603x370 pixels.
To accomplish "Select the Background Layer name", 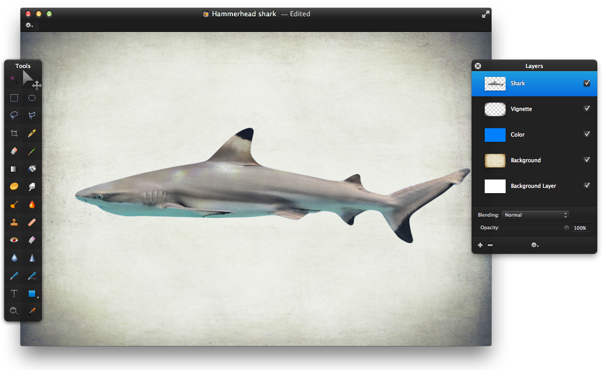I will (533, 186).
